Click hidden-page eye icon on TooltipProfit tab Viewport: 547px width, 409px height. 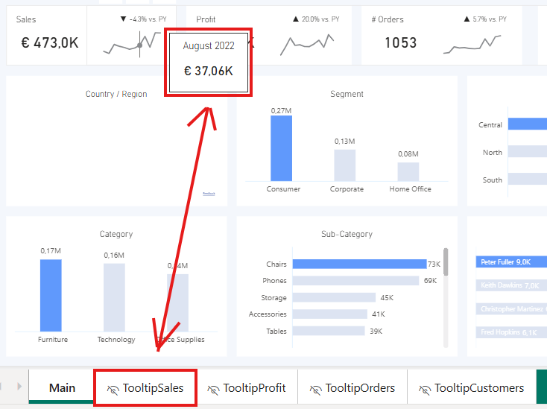click(x=213, y=389)
